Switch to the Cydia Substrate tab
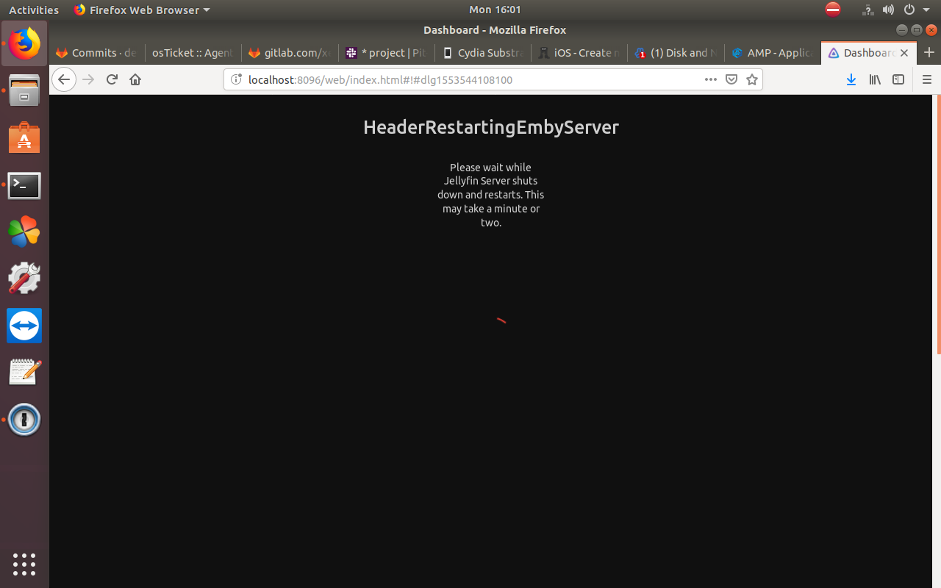The image size is (941, 588). 483,53
